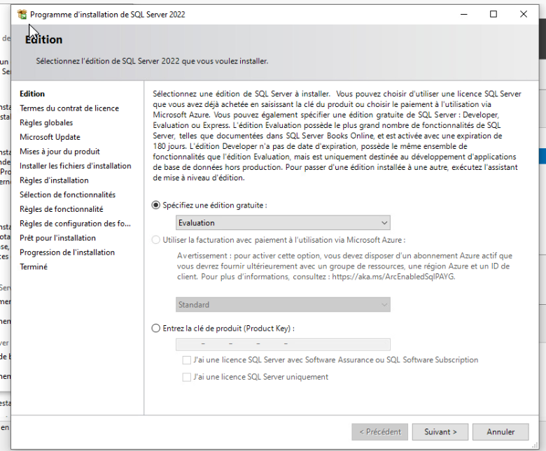Click the aka.ms/ArcEnabledSqlPAYG link text
546x451 pixels.
point(393,277)
